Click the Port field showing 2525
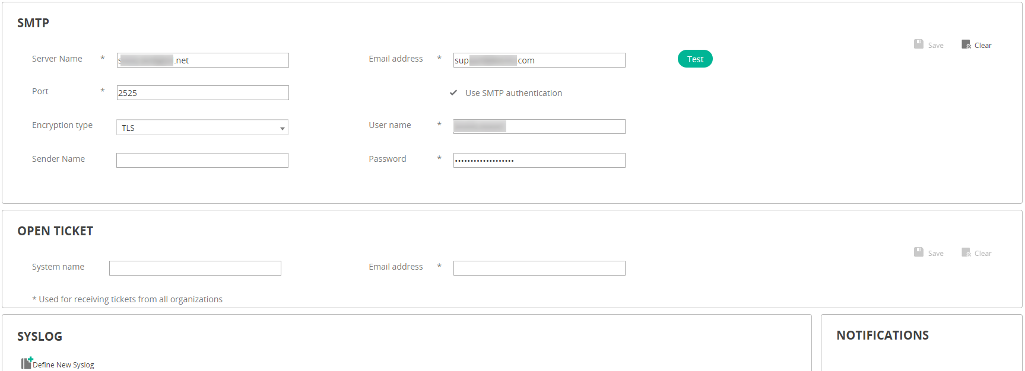This screenshot has height=371, width=1025. (202, 93)
